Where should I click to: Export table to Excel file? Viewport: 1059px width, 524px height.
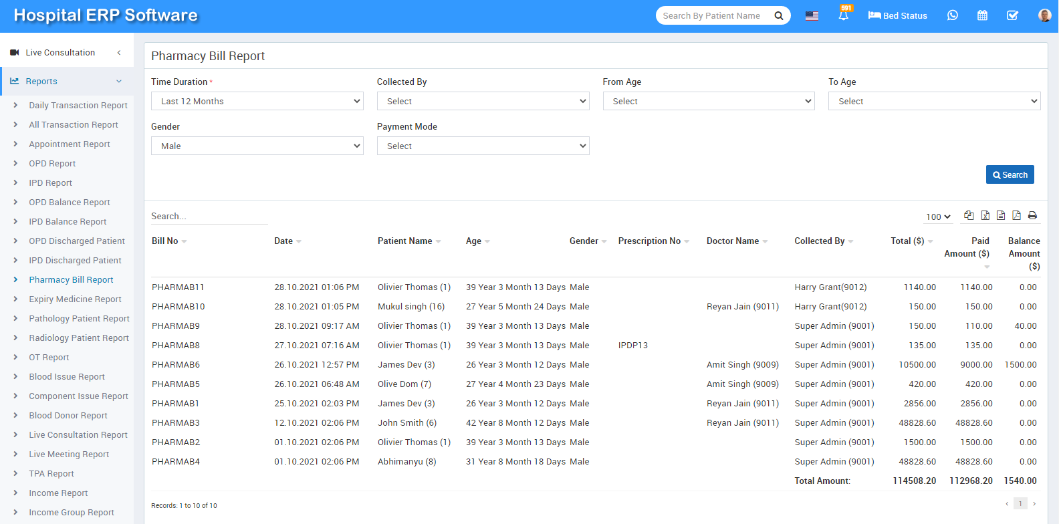point(985,215)
